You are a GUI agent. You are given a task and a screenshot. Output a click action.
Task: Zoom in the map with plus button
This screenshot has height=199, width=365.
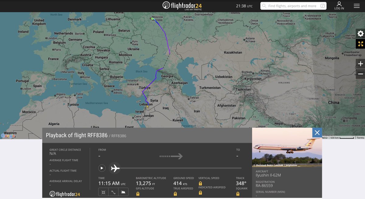360,64
